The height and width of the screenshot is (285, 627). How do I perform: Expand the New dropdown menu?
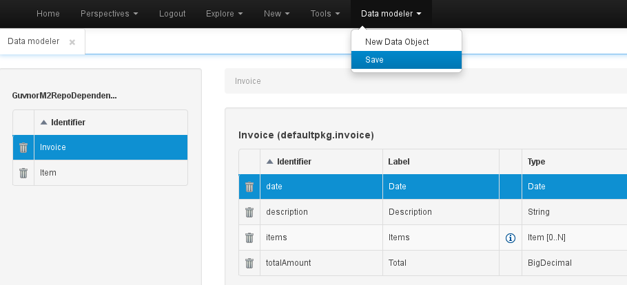[x=276, y=14]
